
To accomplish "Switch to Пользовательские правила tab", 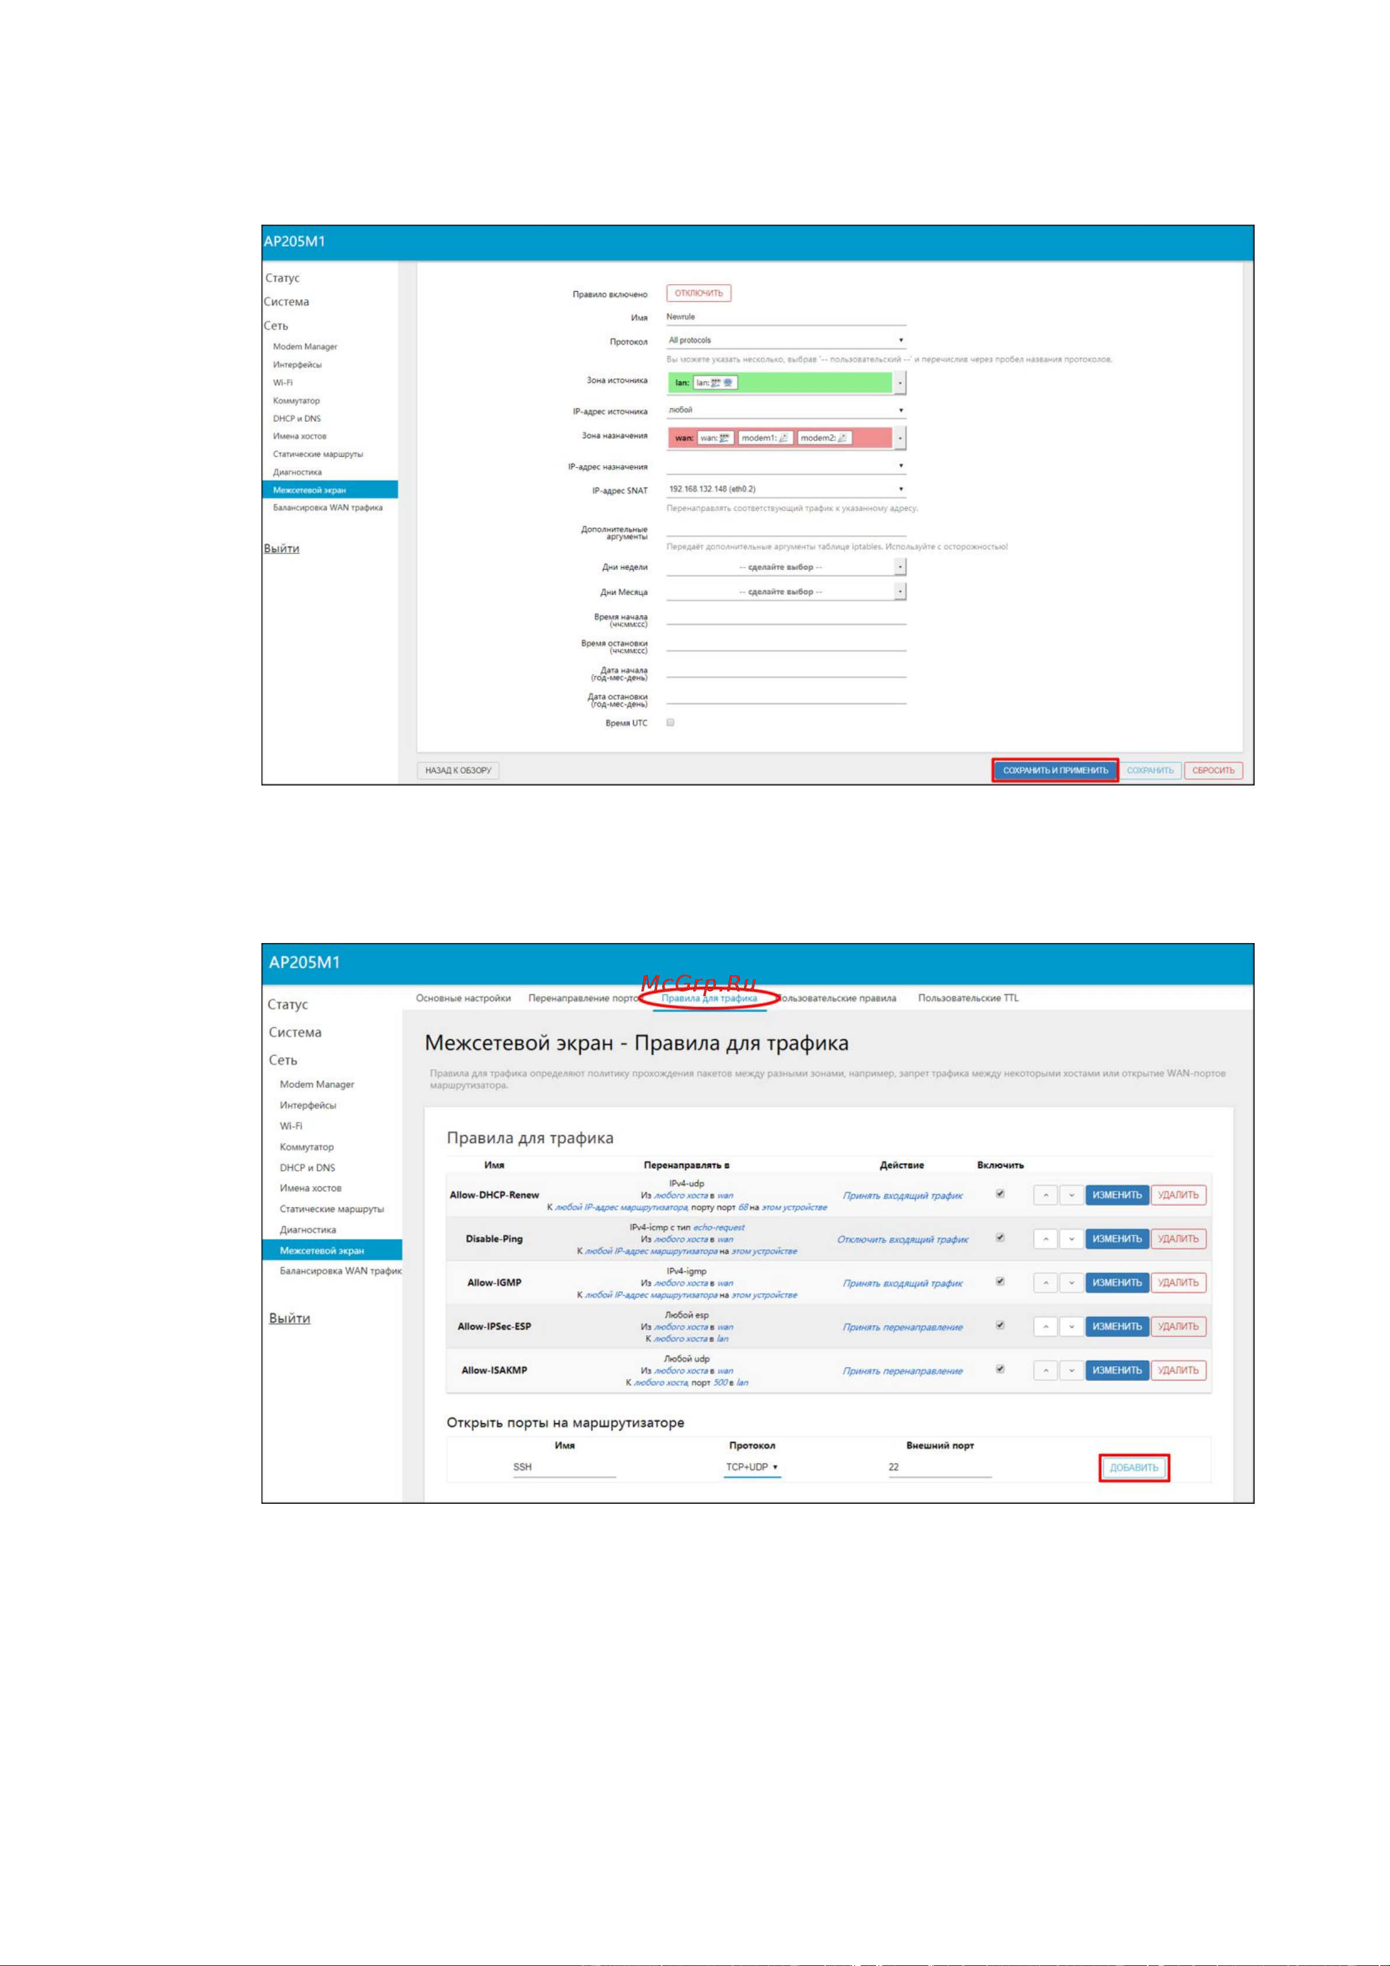I will pyautogui.click(x=836, y=998).
